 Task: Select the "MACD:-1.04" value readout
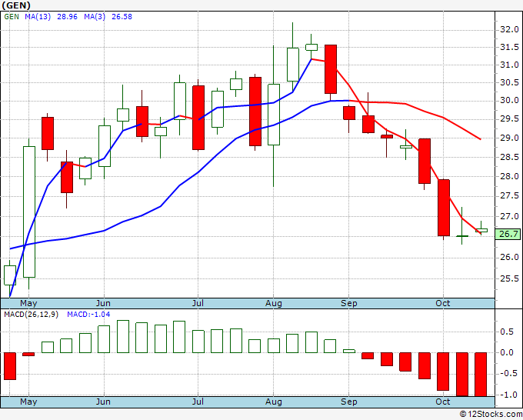pos(88,315)
